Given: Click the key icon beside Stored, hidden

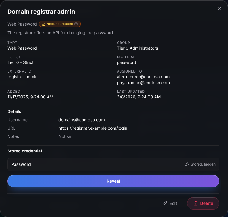Looking at the screenshot, I should click(187, 164).
